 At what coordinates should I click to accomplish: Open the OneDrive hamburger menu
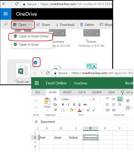(x=6, y=14)
